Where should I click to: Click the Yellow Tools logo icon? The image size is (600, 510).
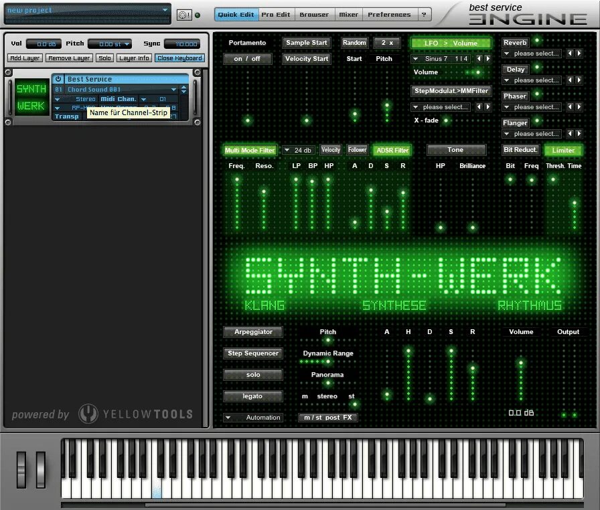[88, 414]
